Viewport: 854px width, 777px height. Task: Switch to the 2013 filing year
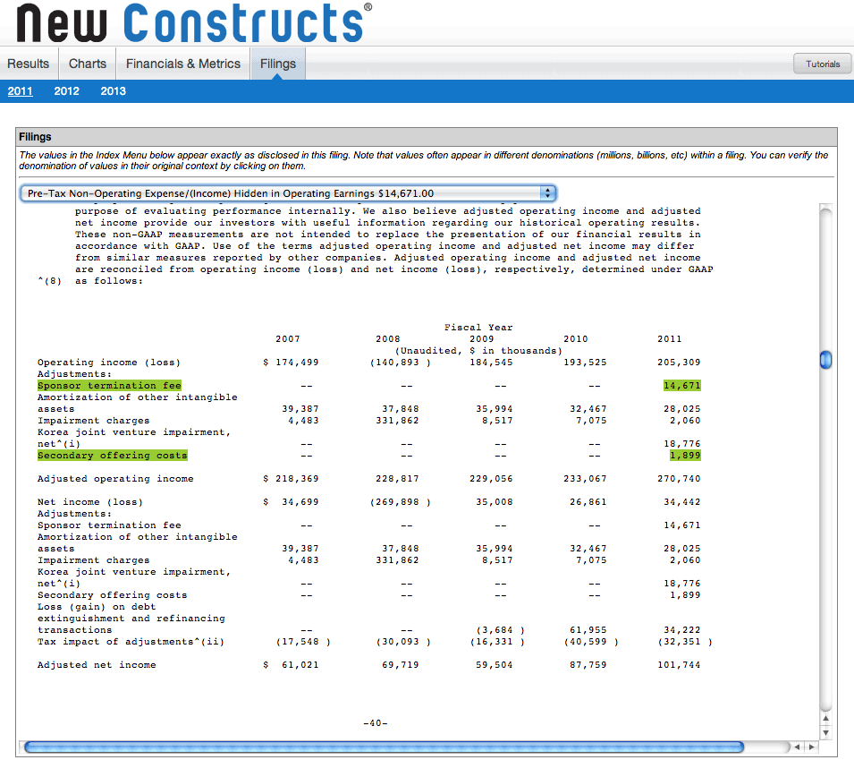click(113, 91)
